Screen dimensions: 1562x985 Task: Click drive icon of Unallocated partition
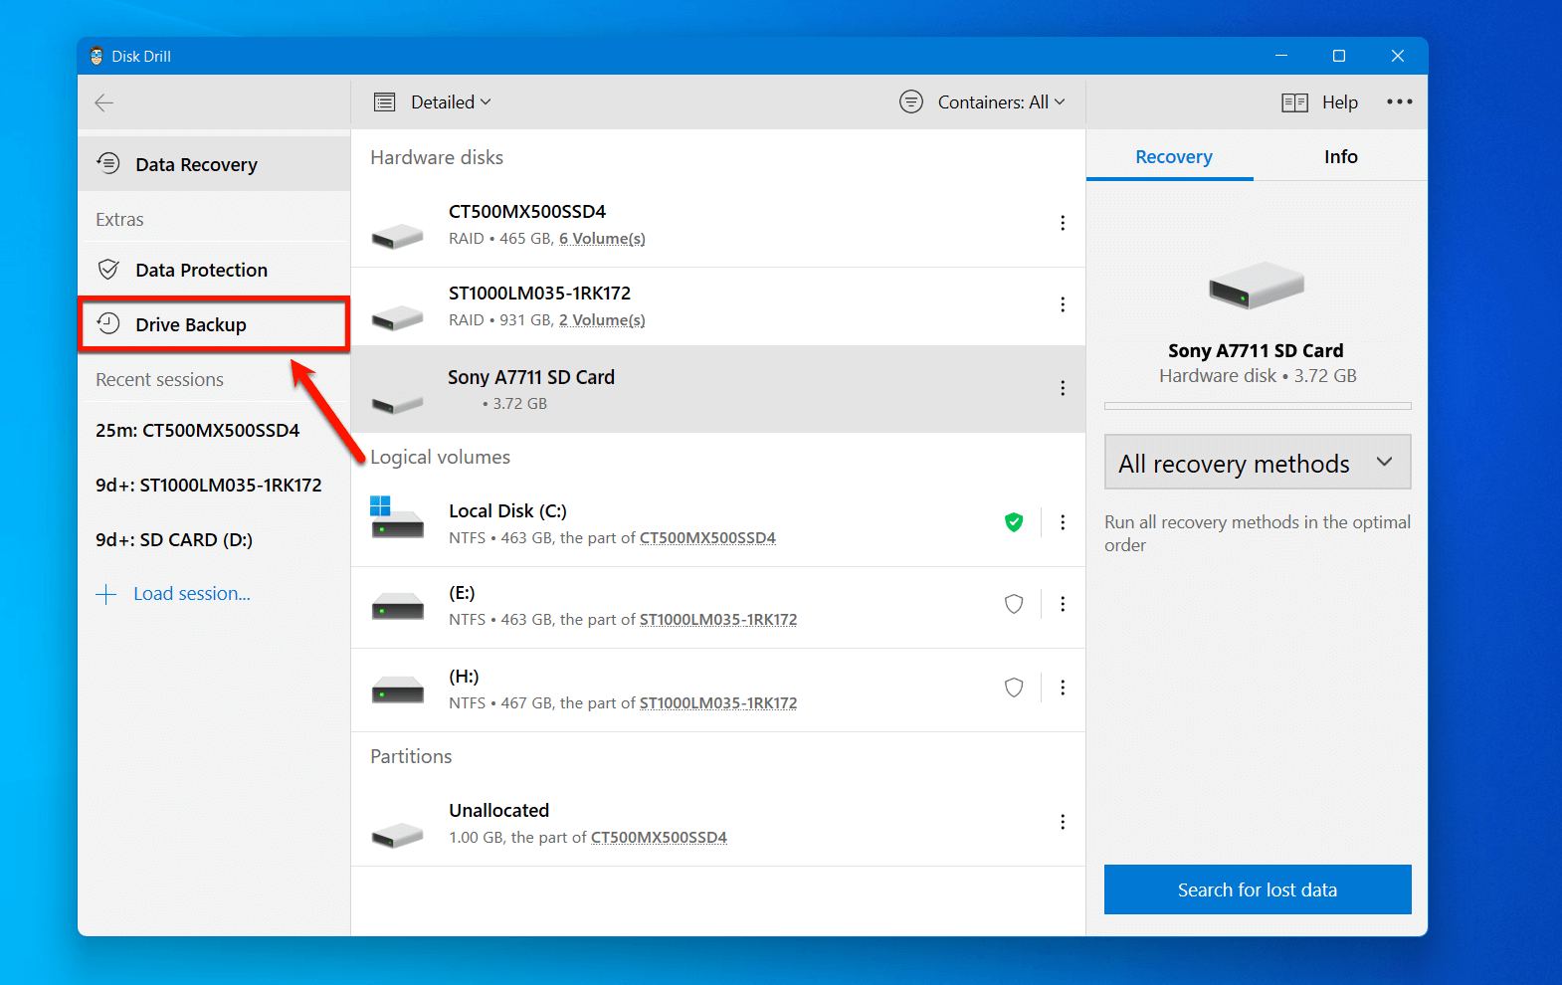tap(397, 835)
